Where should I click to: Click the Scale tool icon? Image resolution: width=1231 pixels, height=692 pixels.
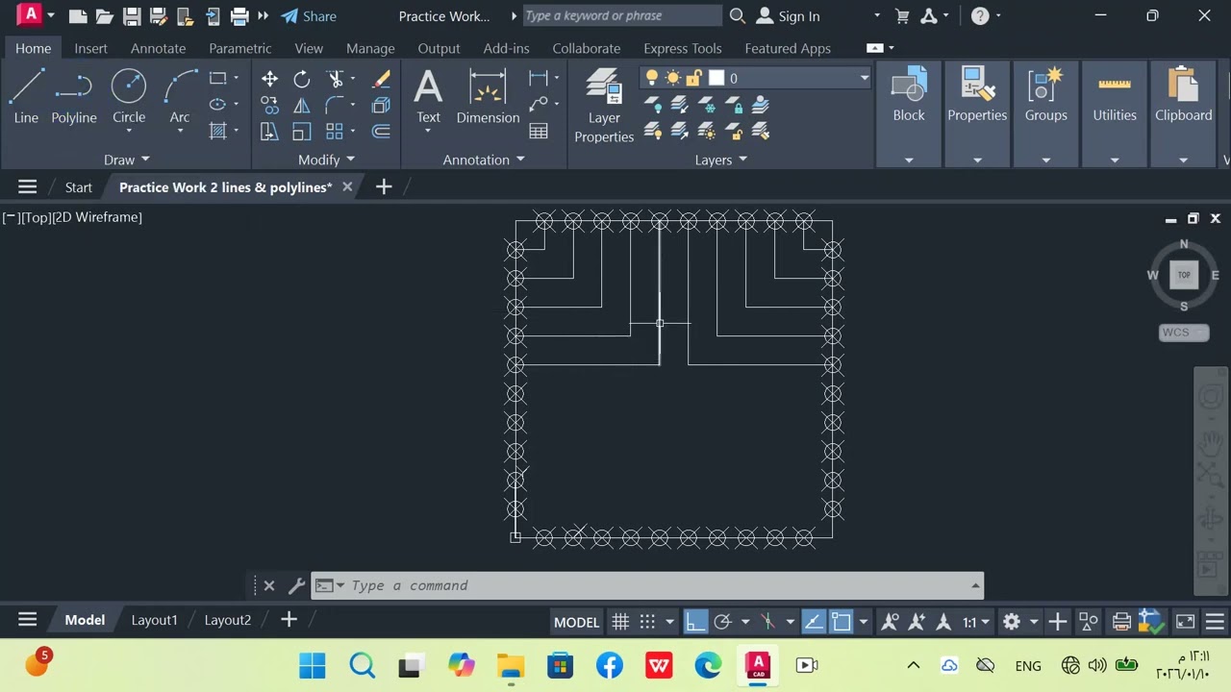click(x=302, y=131)
